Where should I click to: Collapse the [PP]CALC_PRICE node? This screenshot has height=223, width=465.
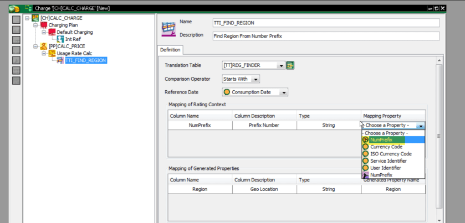pyautogui.click(x=35, y=46)
